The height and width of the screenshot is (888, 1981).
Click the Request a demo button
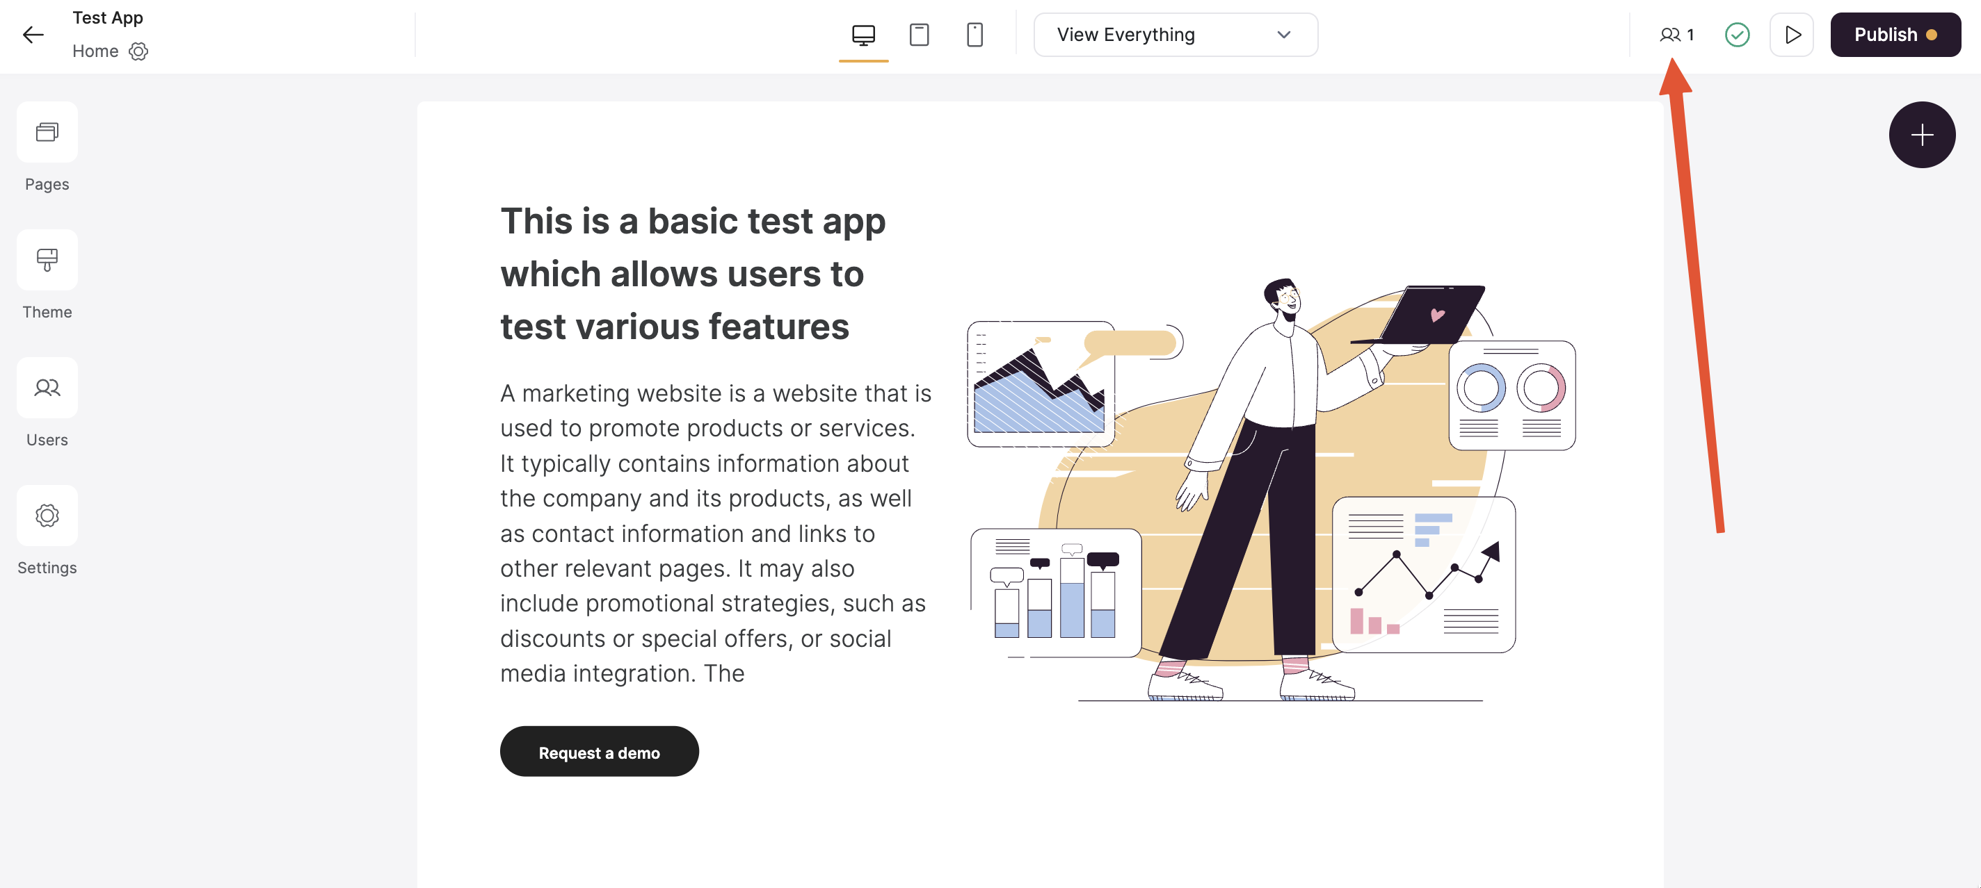(x=599, y=752)
